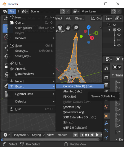Viewport: 124px width, 147px height.
Task: Toggle the collection exclude checkbox in outliner
Action: pos(115,30)
